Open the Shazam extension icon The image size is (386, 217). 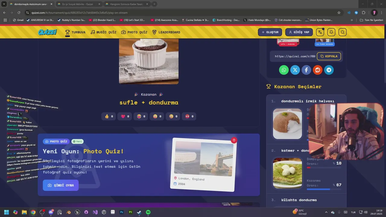tap(356, 13)
